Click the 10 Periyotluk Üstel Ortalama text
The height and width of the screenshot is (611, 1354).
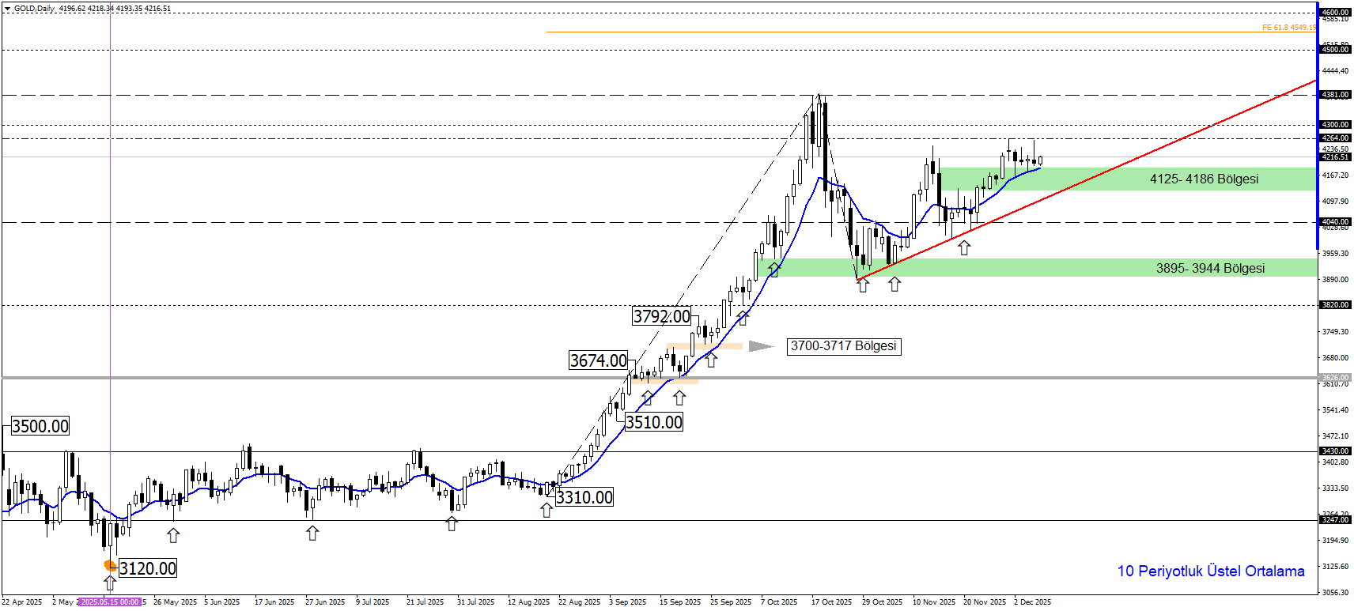[x=1210, y=571]
